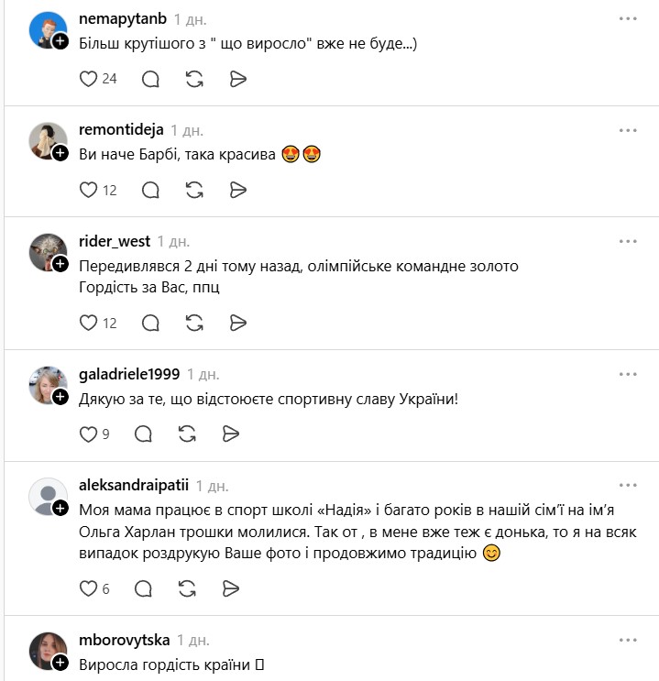Viewport: 659px width, 681px height.
Task: Like the galadriele1999 comment
Action: click(x=89, y=434)
